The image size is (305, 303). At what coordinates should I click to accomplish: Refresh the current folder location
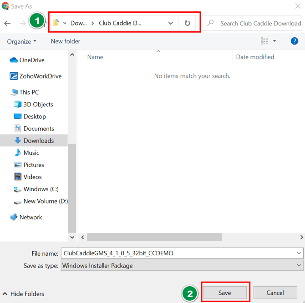coord(187,23)
